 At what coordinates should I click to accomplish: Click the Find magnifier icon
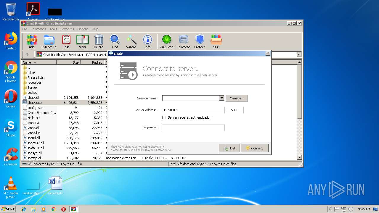click(115, 42)
